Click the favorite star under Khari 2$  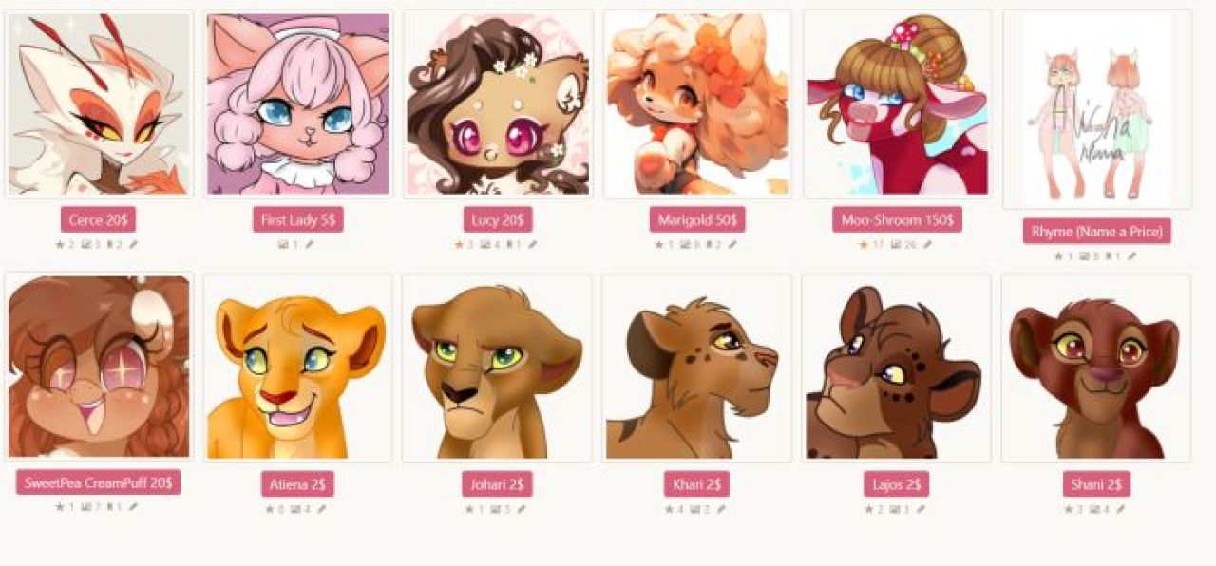pos(669,509)
